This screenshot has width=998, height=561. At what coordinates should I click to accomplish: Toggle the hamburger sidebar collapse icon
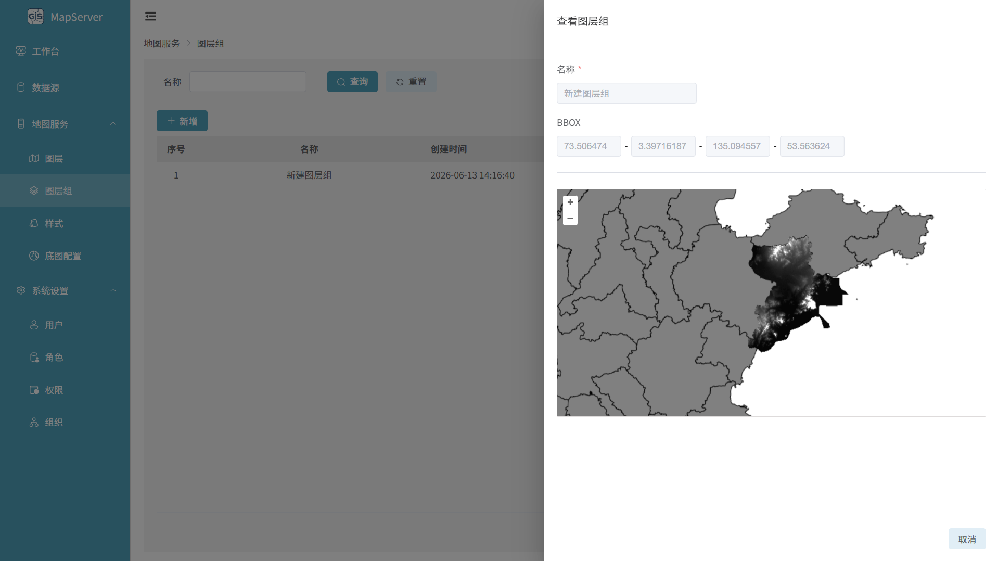[x=150, y=16]
